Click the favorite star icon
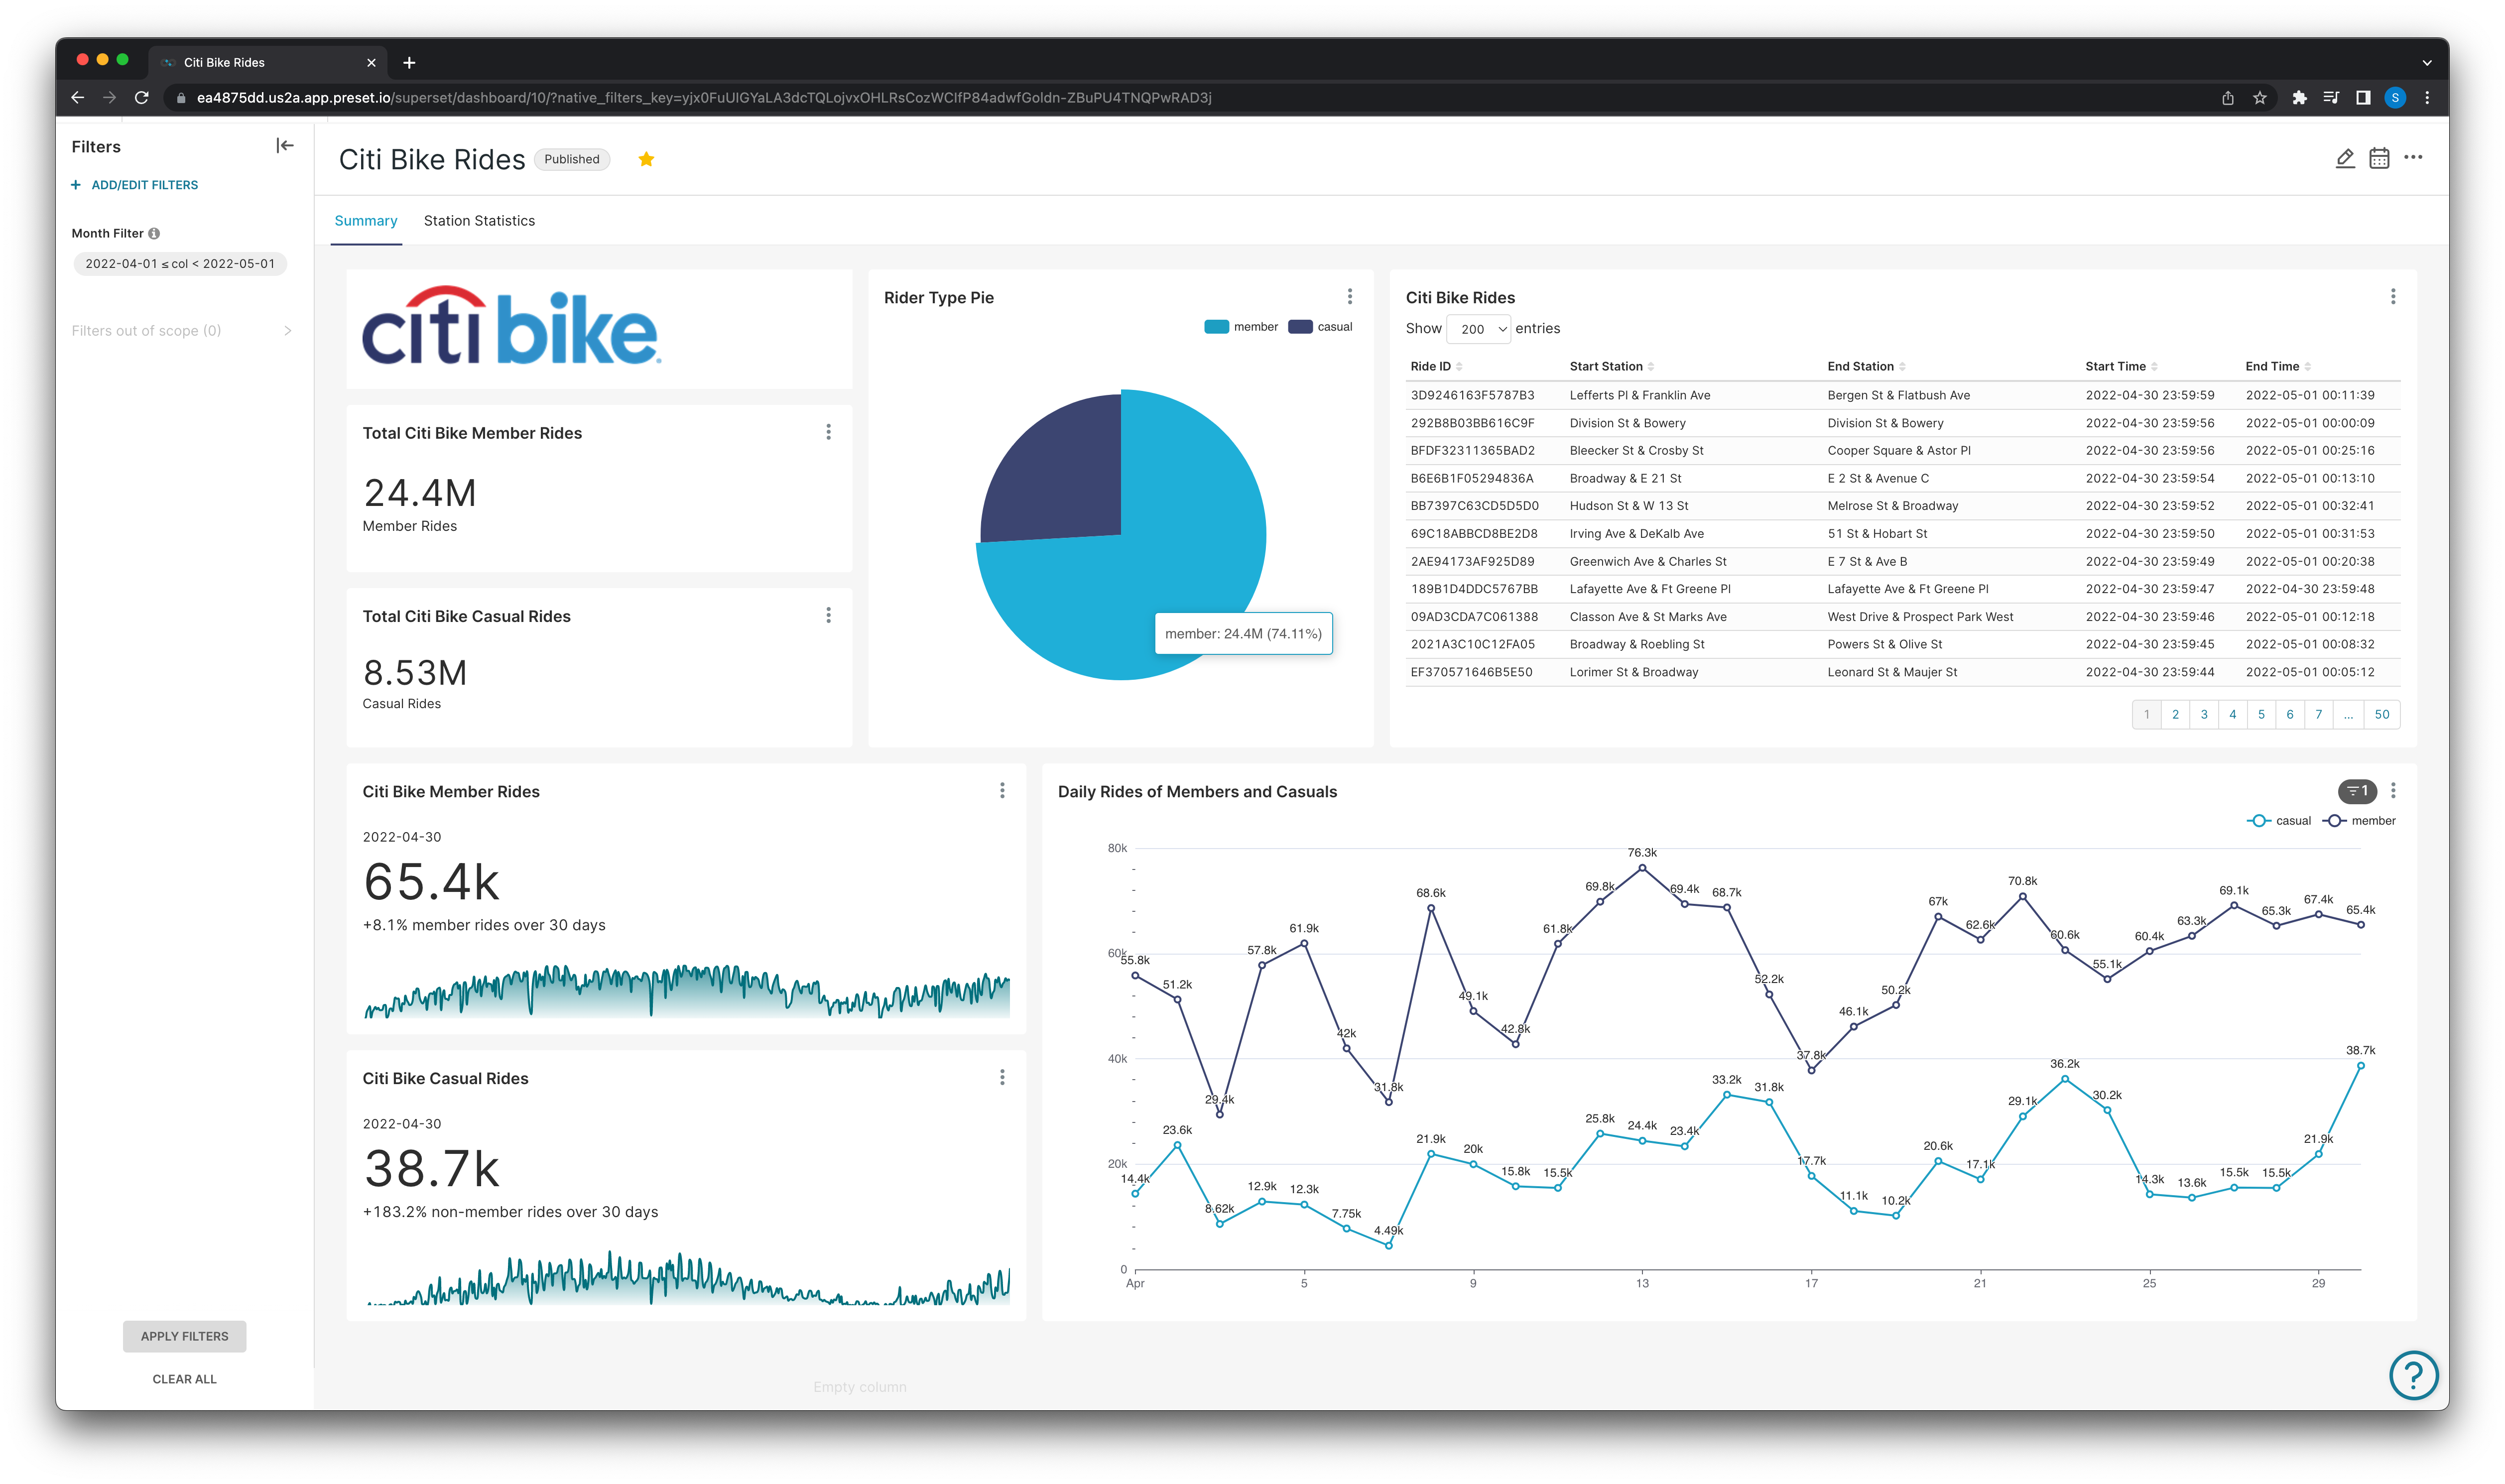This screenshot has width=2505, height=1484. coord(646,159)
